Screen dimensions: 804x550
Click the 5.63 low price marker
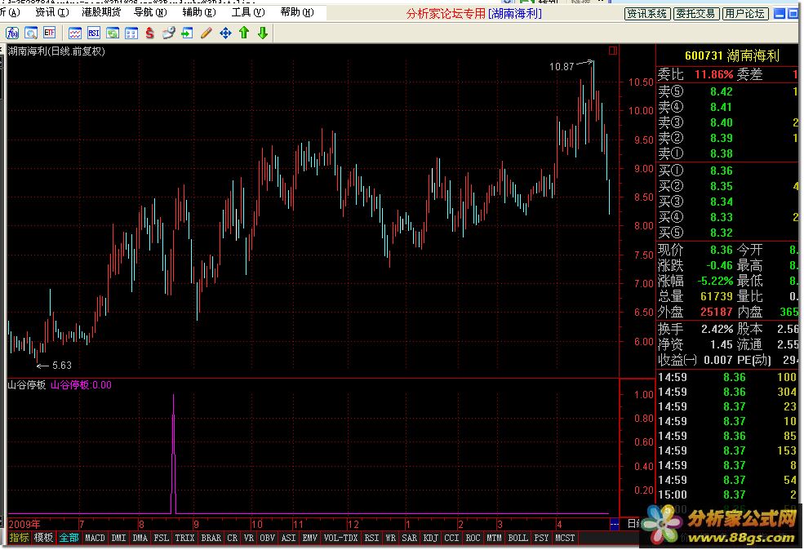(x=62, y=366)
